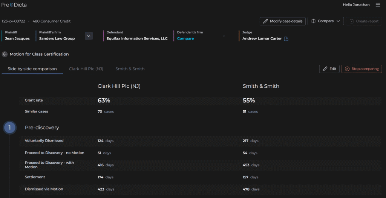Click Sanders Law Group firm name
Image resolution: width=386 pixels, height=198 pixels.
coord(57,39)
